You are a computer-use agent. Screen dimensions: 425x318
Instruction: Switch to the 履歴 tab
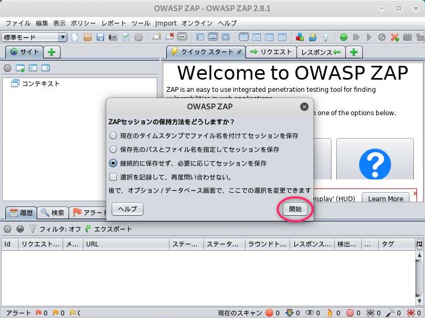tap(21, 213)
